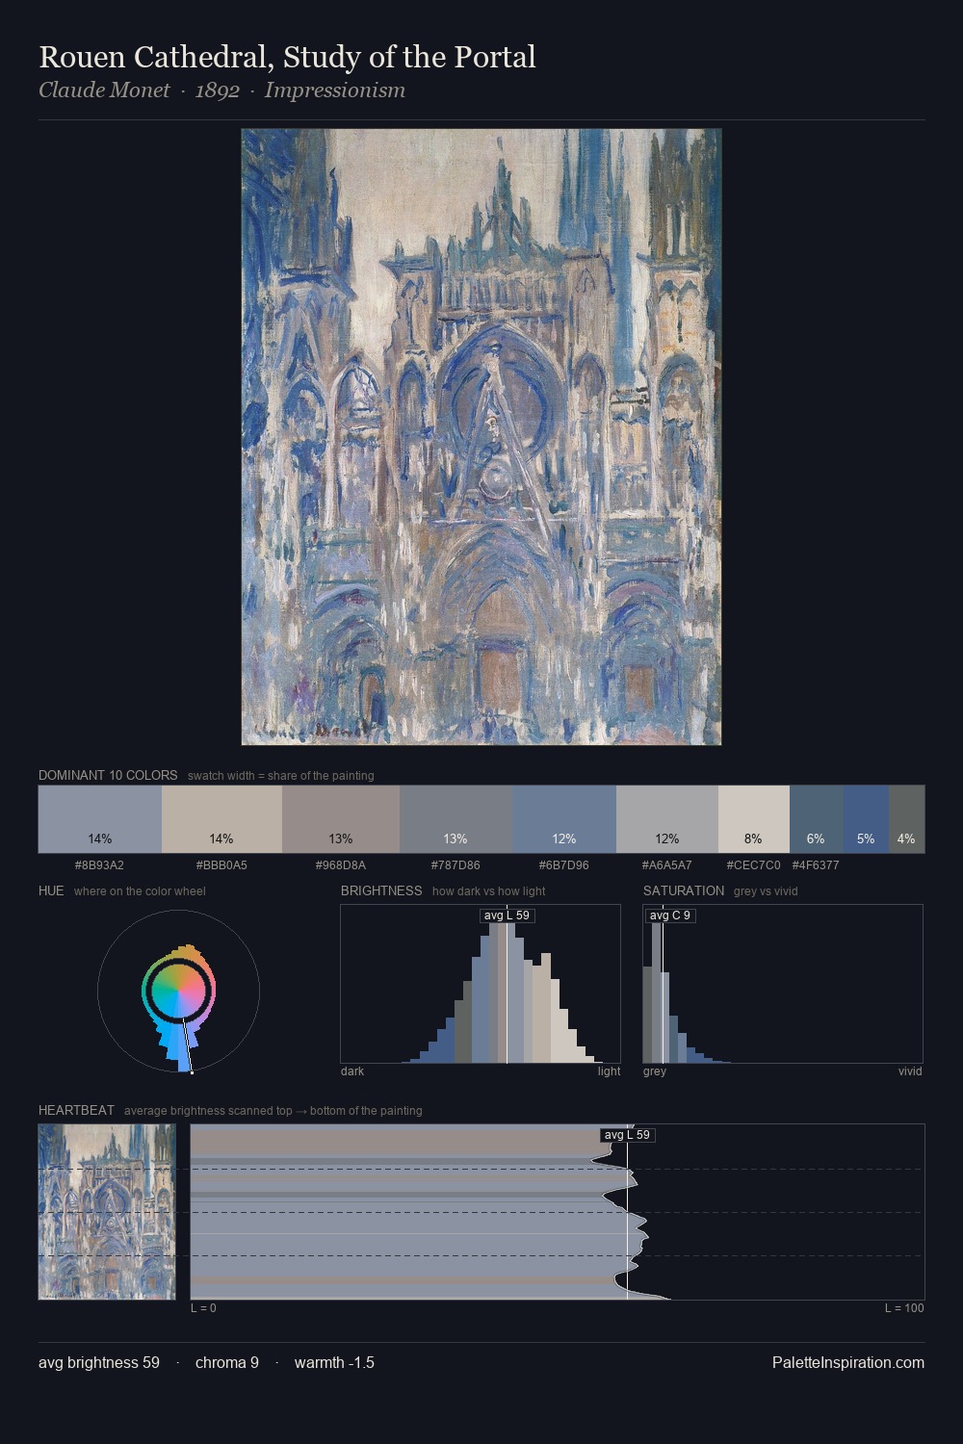
Task: Click the DOMINANT 10 COLORS heading
Action: tap(108, 775)
